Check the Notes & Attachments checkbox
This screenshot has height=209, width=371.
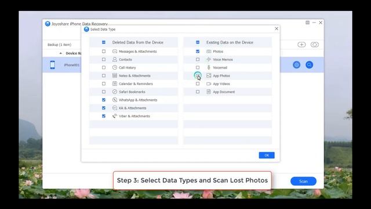pyautogui.click(x=104, y=75)
